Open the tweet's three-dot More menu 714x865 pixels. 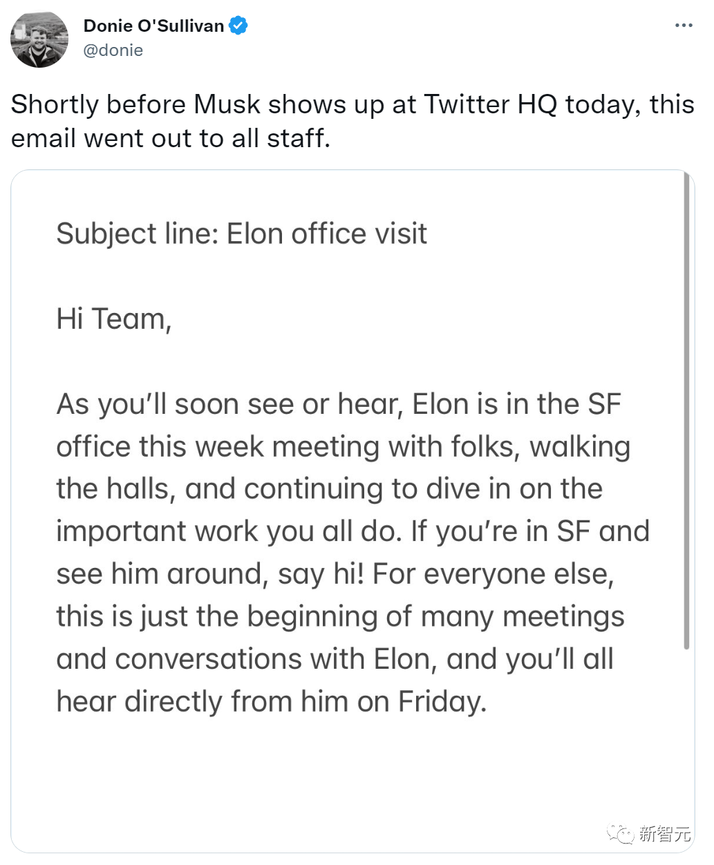(683, 26)
